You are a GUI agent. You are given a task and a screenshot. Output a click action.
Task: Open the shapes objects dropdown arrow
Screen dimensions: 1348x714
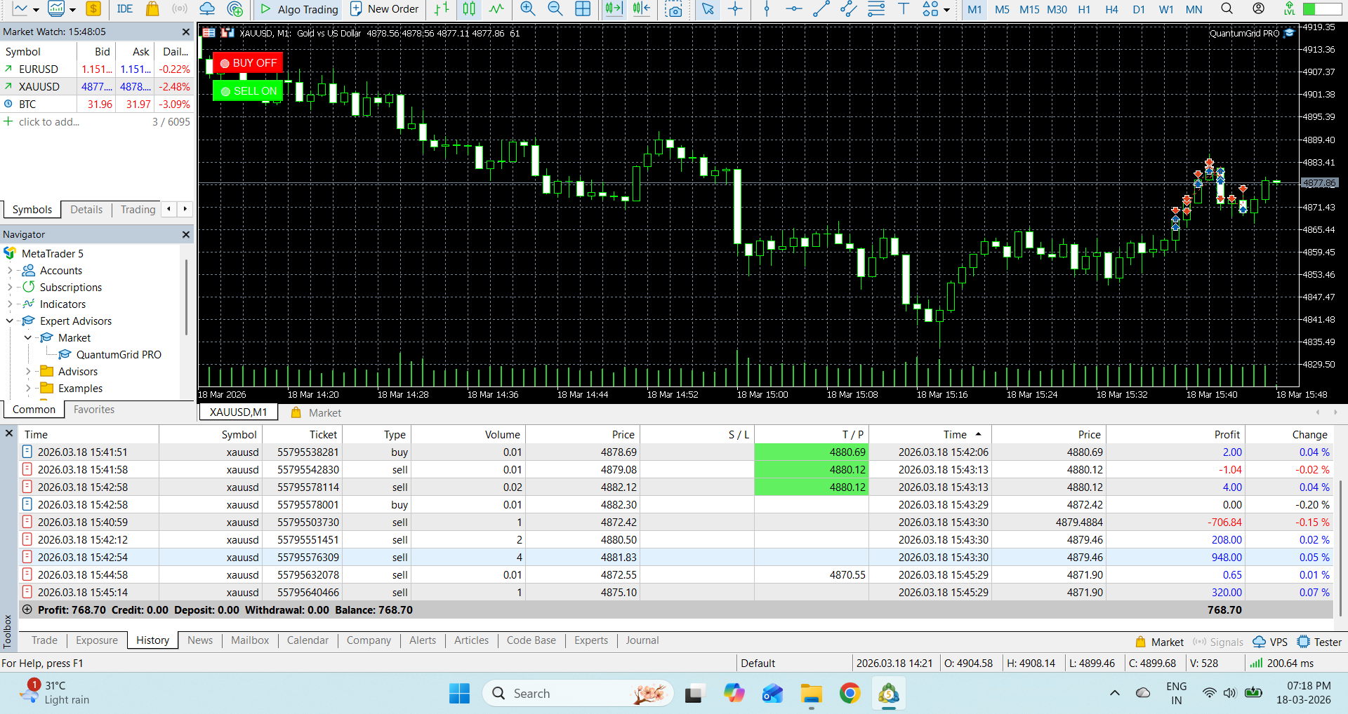click(x=947, y=10)
